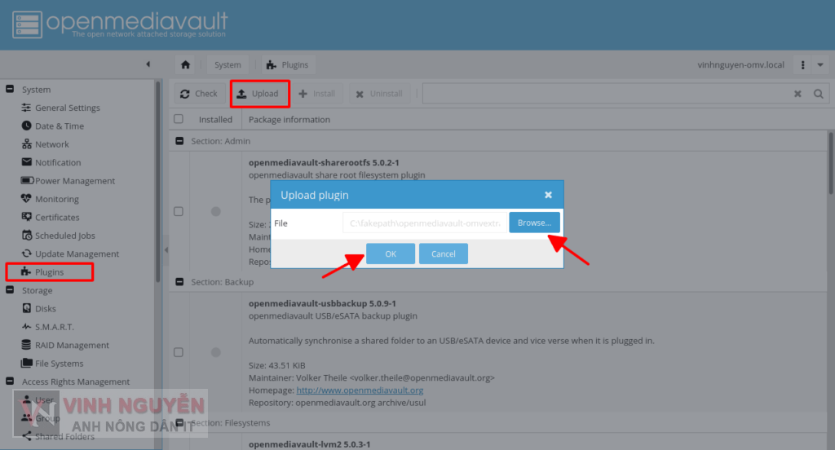Click the search magnifier icon

point(819,94)
